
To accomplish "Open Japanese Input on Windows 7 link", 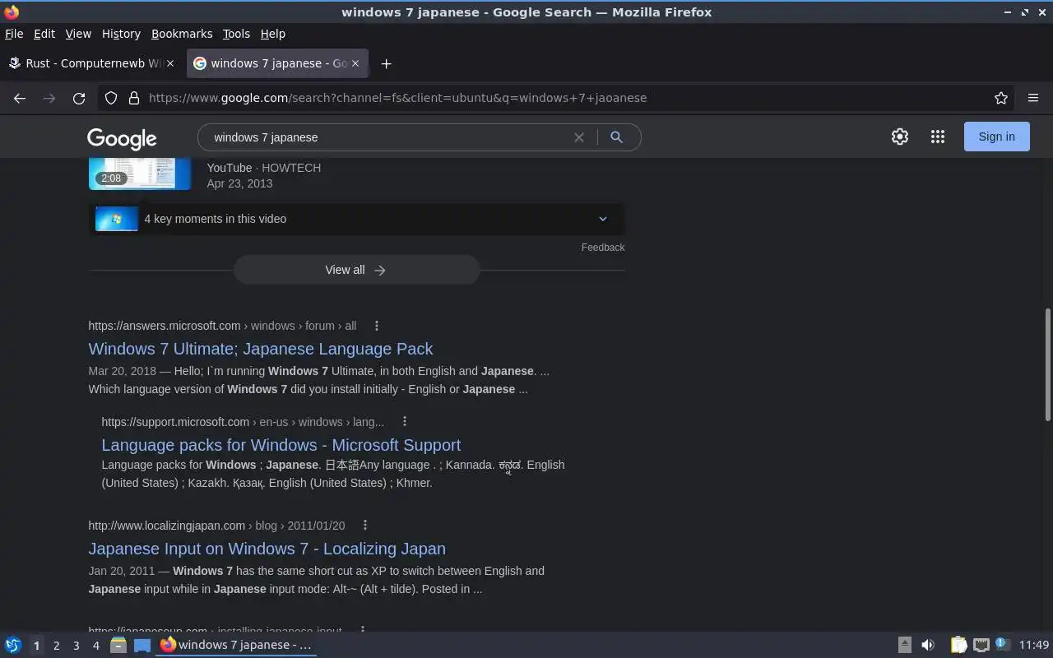I will coord(267,549).
